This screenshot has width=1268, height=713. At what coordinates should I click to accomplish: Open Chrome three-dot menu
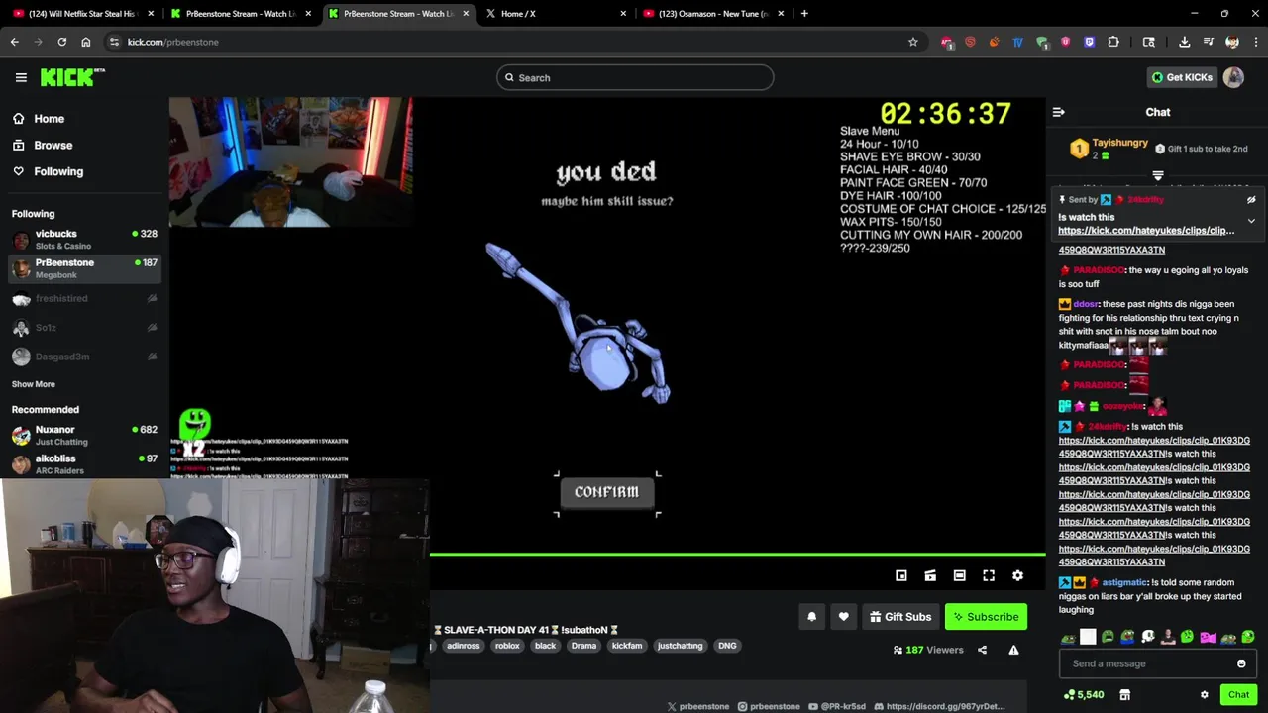(1255, 42)
